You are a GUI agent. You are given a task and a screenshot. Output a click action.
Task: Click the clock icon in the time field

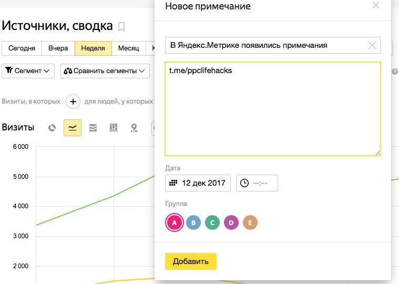click(x=244, y=183)
